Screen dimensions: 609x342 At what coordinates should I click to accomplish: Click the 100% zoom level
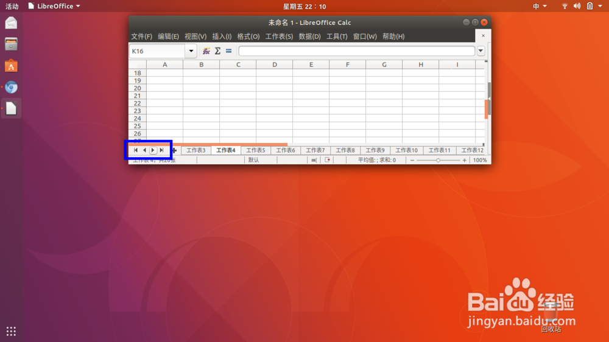(x=480, y=160)
